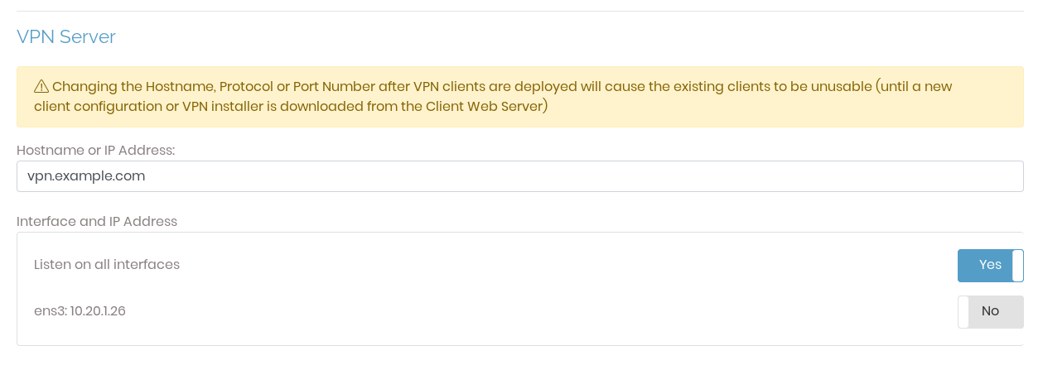Image resolution: width=1043 pixels, height=370 pixels.
Task: Click the white handle on the No switch
Action: click(x=963, y=312)
